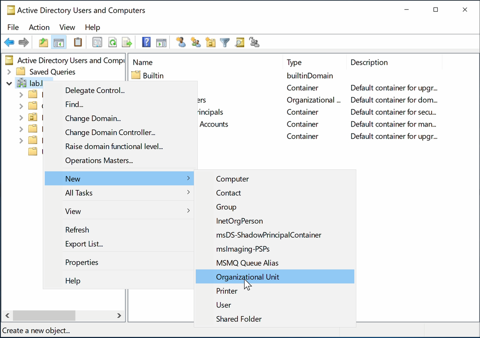Toggle Show/Hide Console Tree toolbar icon

(59, 42)
